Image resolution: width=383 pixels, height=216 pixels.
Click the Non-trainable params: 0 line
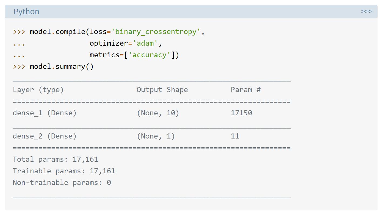62,183
